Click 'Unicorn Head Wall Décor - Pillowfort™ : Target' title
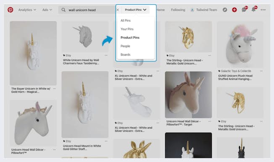The height and width of the screenshot is (162, 274). coord(184,123)
